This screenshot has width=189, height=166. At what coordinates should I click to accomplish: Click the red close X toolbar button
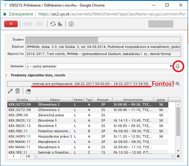point(13,24)
